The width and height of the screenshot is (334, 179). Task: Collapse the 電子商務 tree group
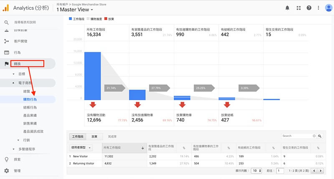13,83
